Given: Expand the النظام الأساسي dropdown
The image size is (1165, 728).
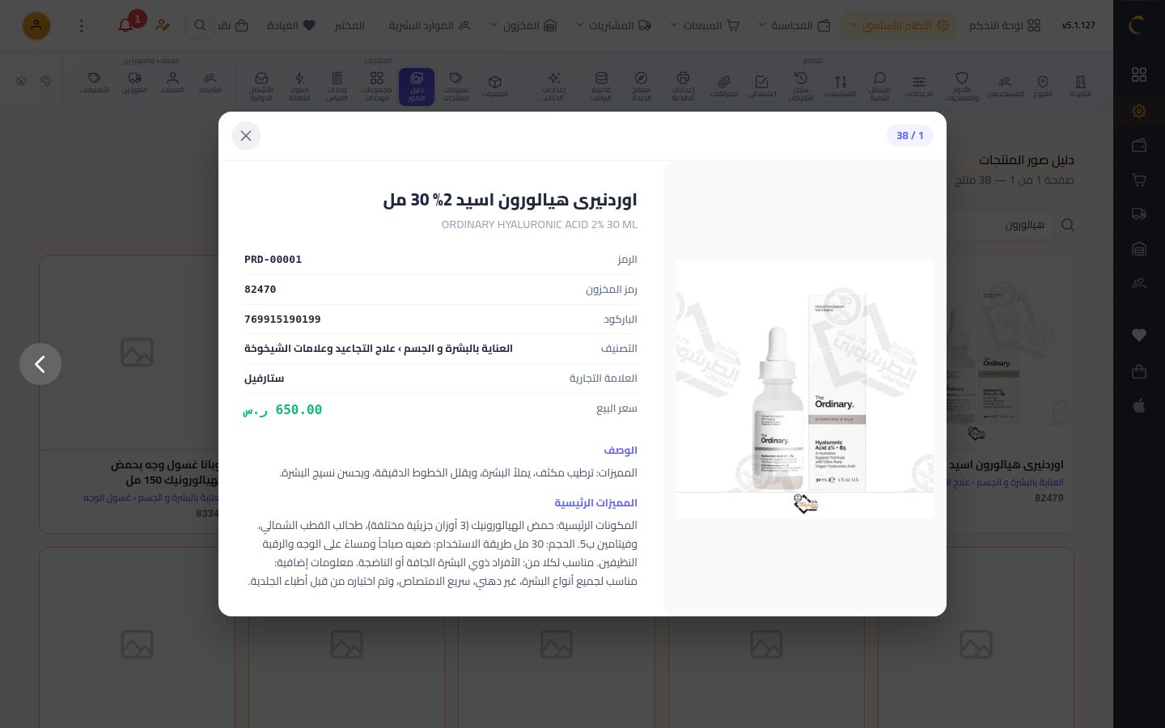Looking at the screenshot, I should click(x=898, y=25).
